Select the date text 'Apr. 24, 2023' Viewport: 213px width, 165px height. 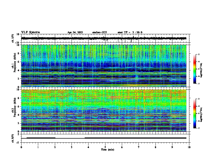(75, 32)
